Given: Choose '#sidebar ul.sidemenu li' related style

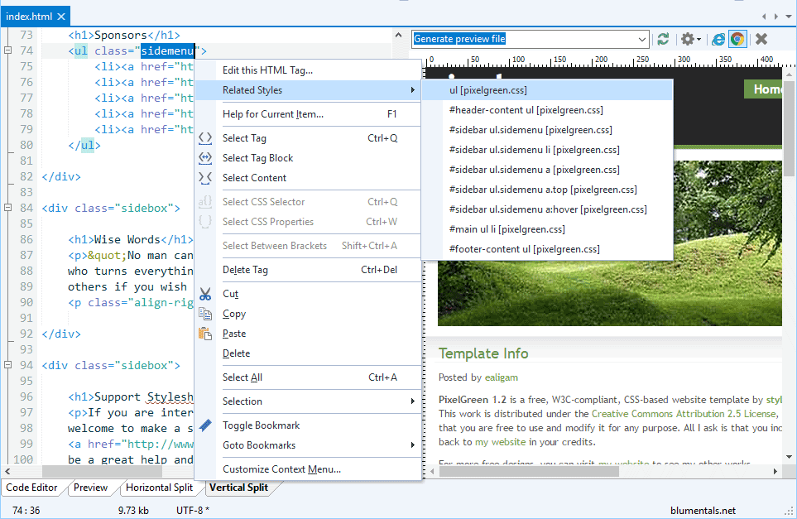Looking at the screenshot, I should point(534,150).
